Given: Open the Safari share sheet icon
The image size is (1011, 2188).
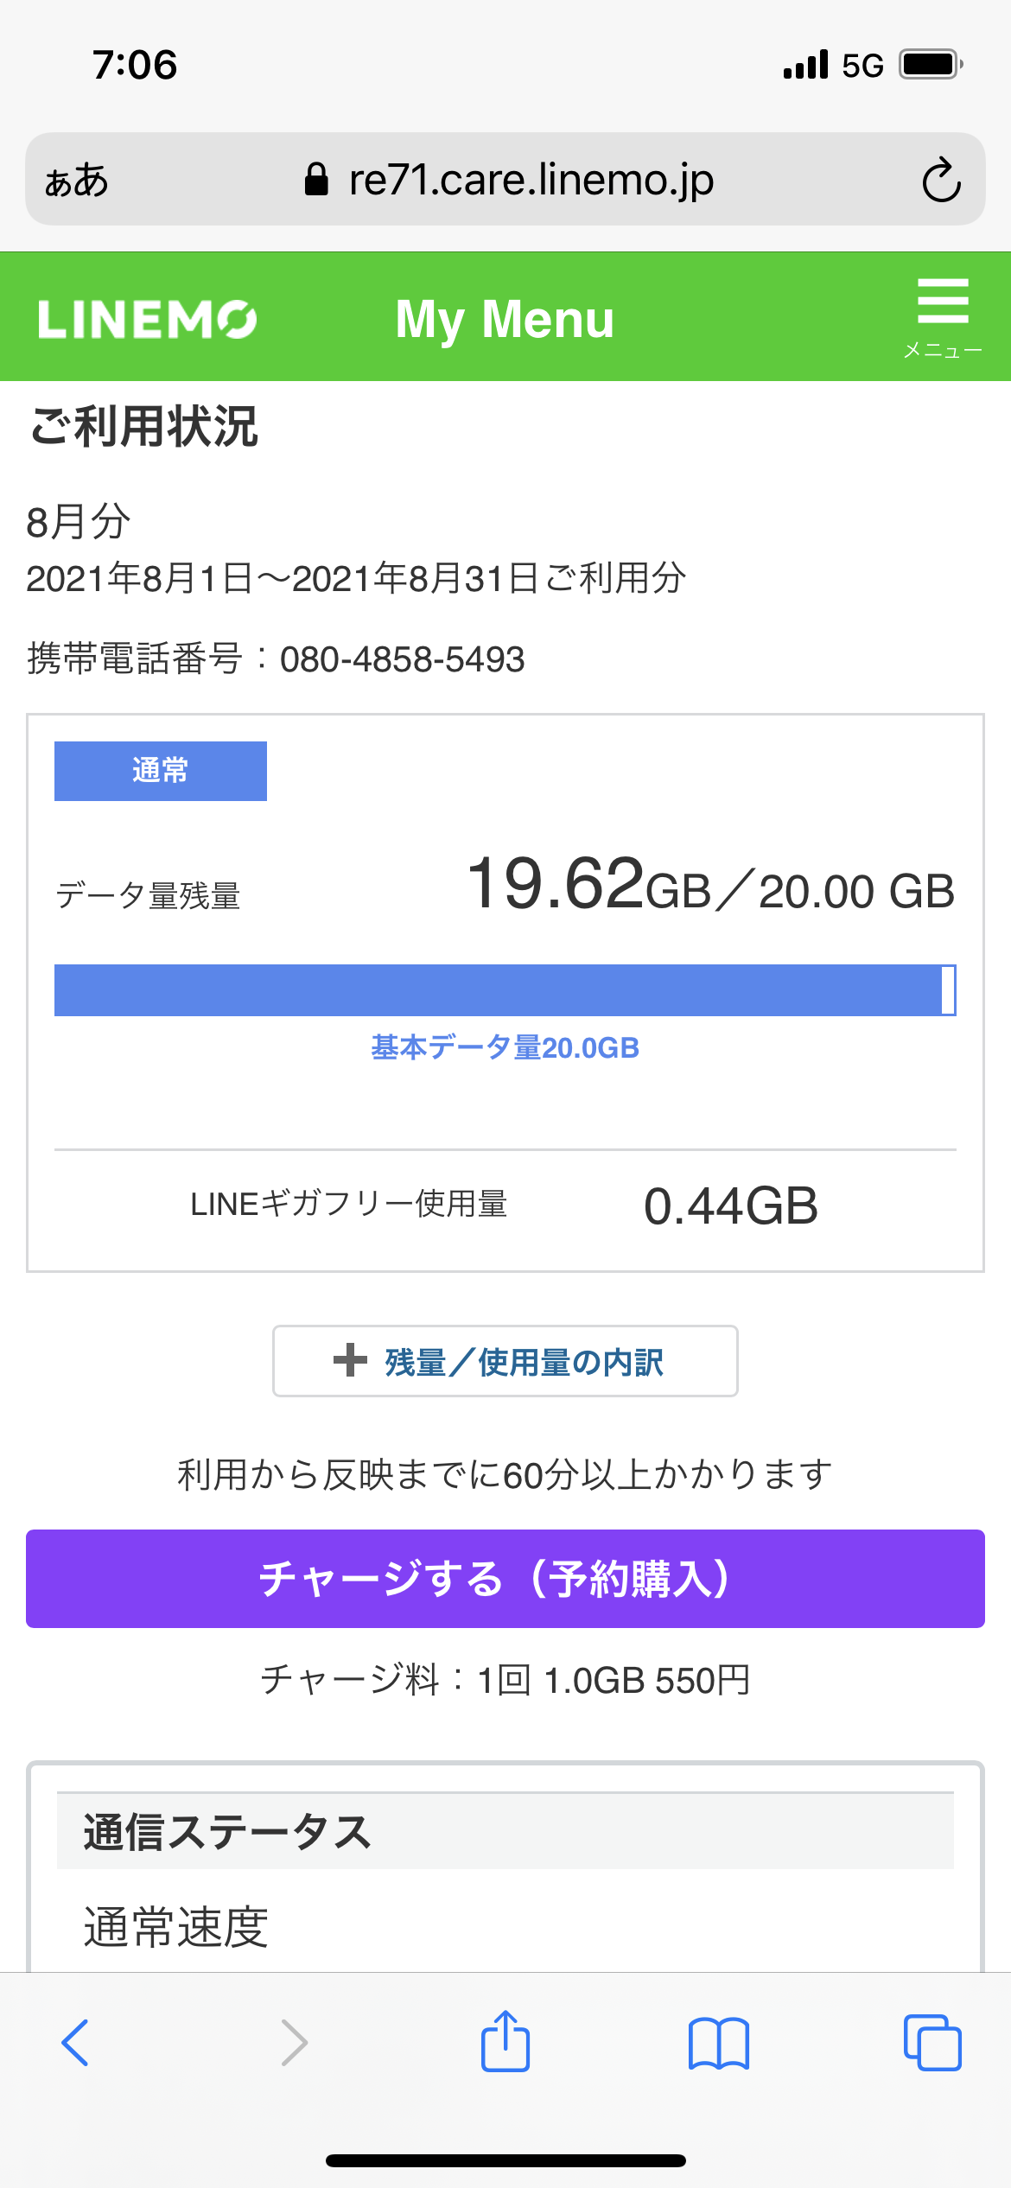Looking at the screenshot, I should tap(505, 2041).
